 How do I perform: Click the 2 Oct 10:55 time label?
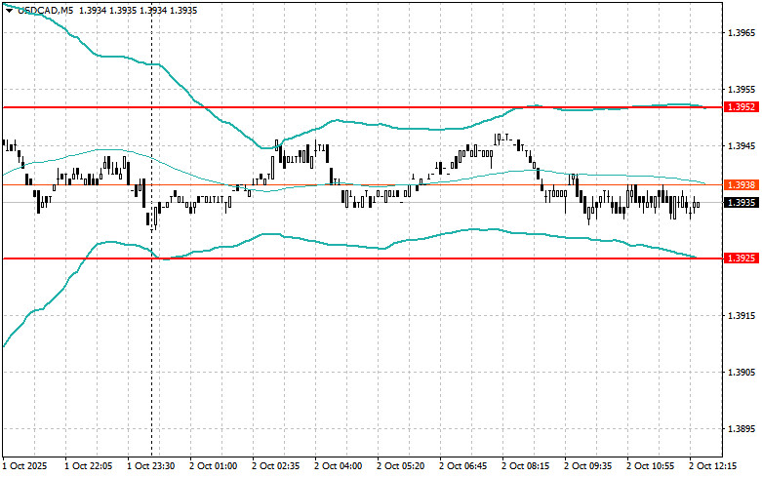point(651,466)
